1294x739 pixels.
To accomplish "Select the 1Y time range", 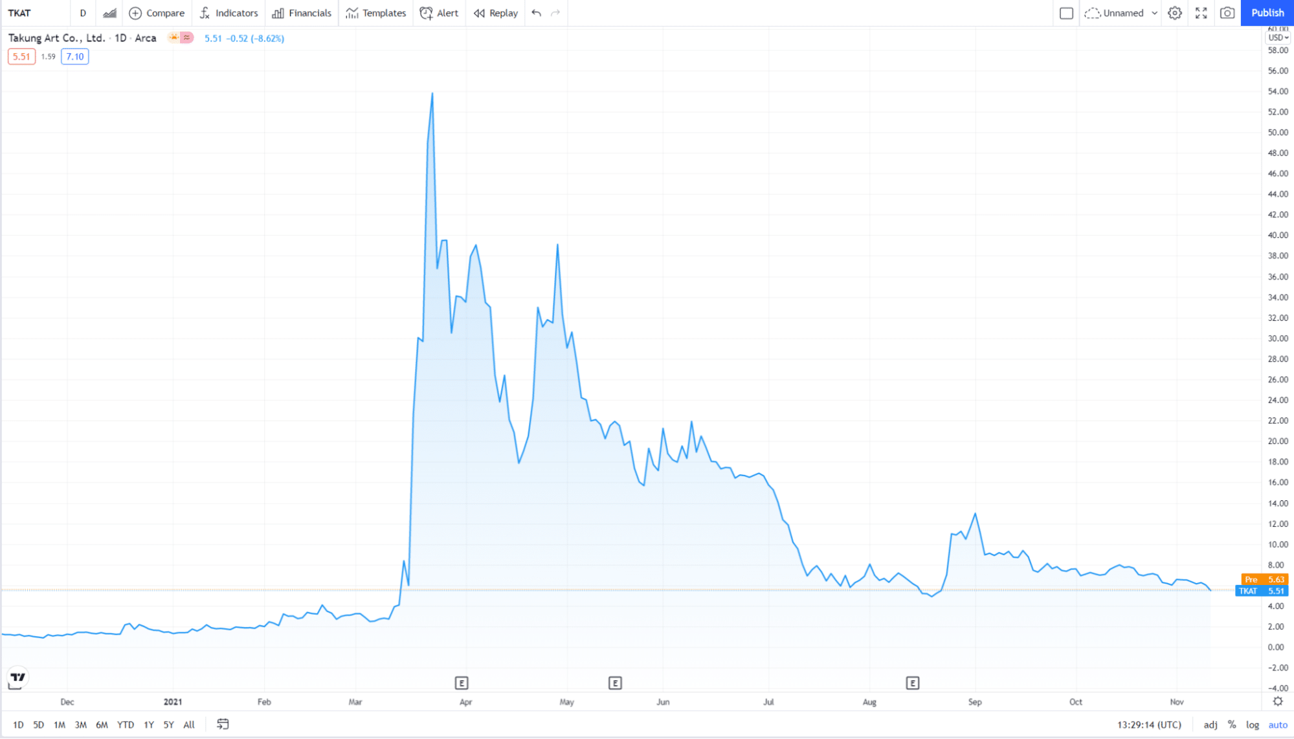I will pyautogui.click(x=149, y=725).
